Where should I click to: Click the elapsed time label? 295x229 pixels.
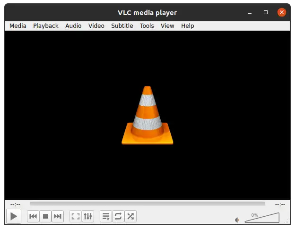tap(16, 204)
